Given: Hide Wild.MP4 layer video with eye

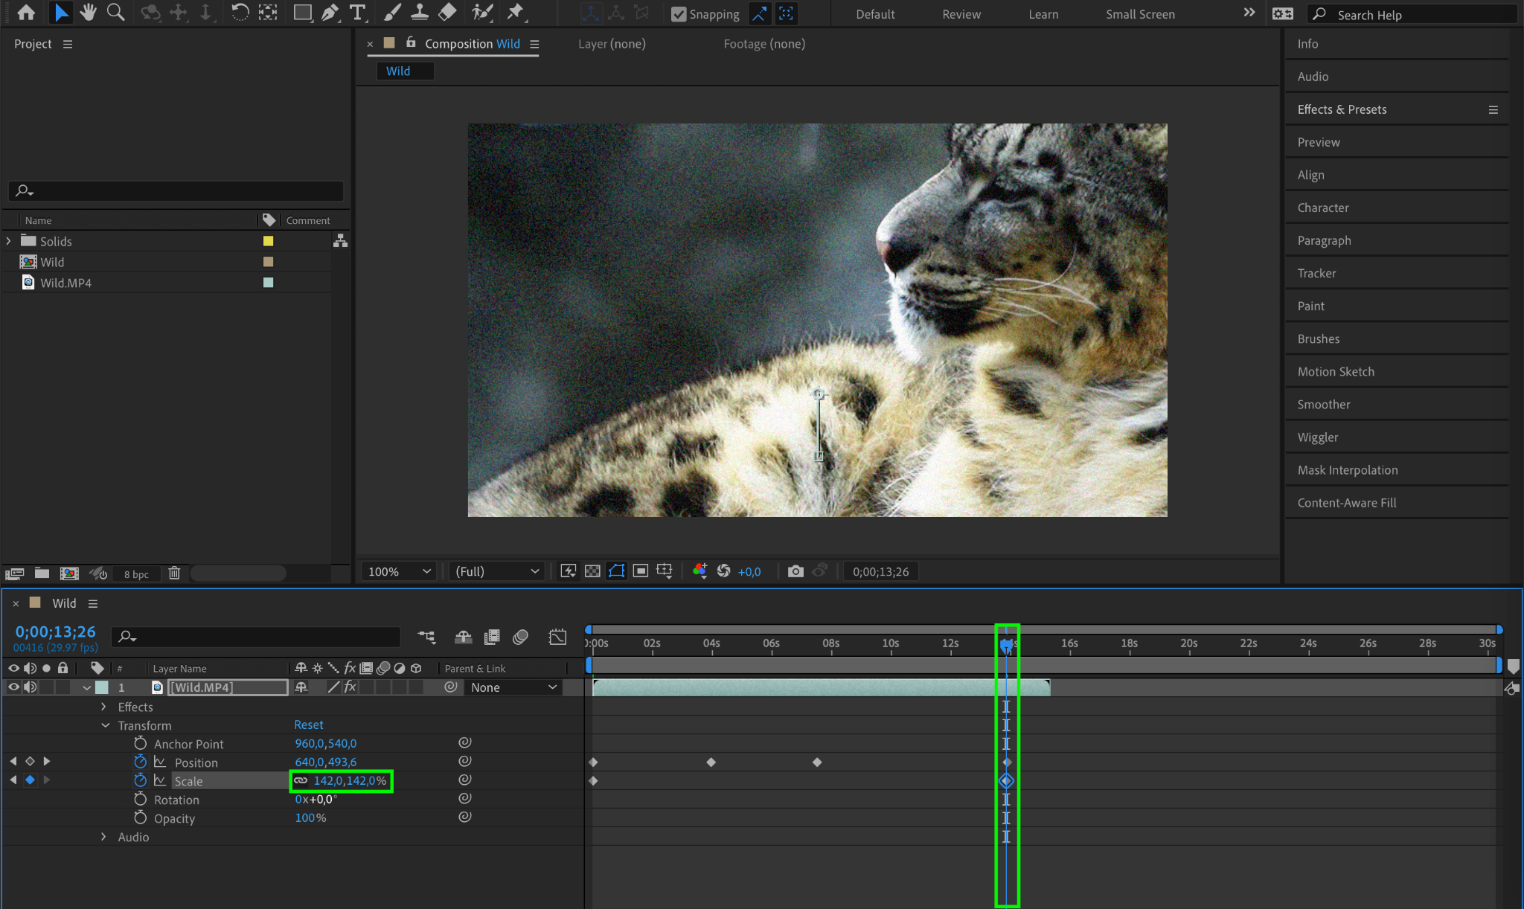Looking at the screenshot, I should click(x=13, y=687).
